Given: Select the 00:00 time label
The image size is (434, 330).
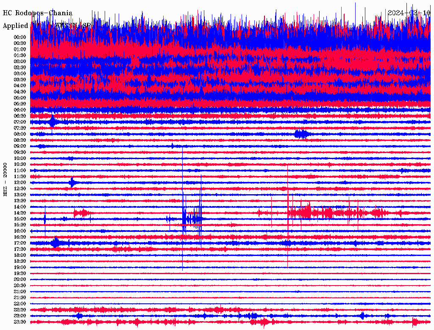Looking at the screenshot, I should 20,37.
